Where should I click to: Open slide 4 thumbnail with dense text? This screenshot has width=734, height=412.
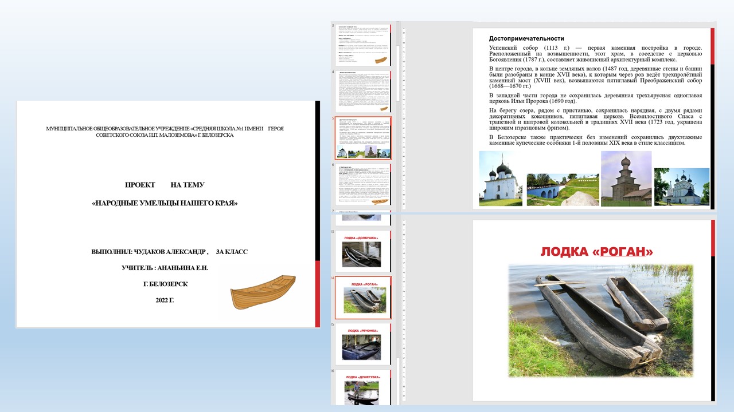tap(362, 92)
